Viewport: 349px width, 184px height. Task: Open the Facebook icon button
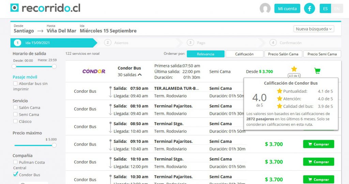pyautogui.click(x=309, y=9)
